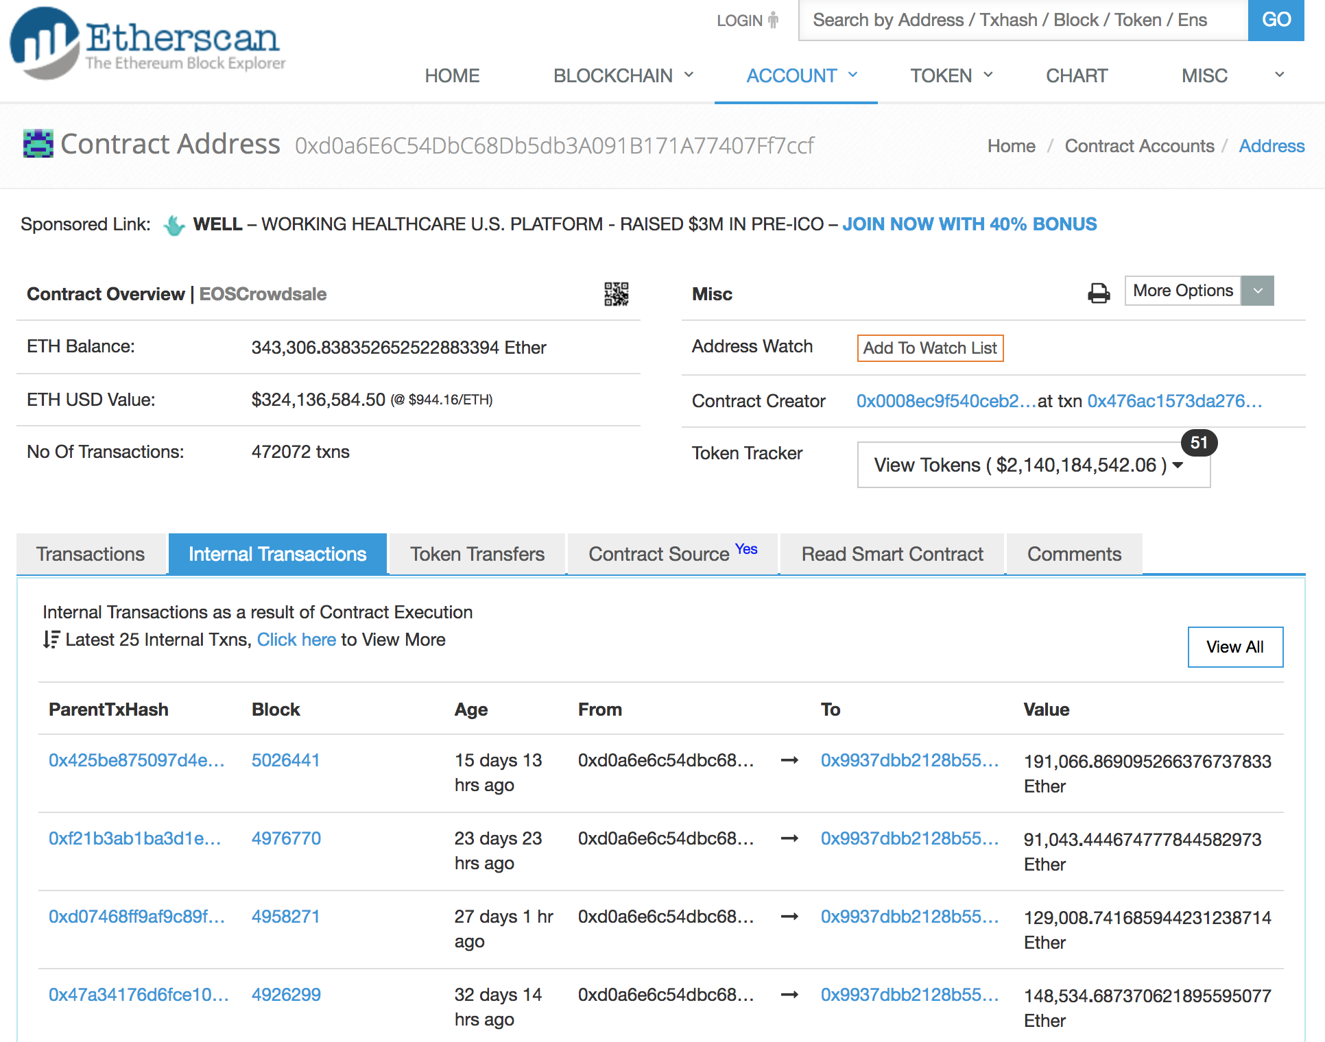Screen dimensions: 1325x1042
Task: Click the Value column header
Action: pyautogui.click(x=1047, y=710)
